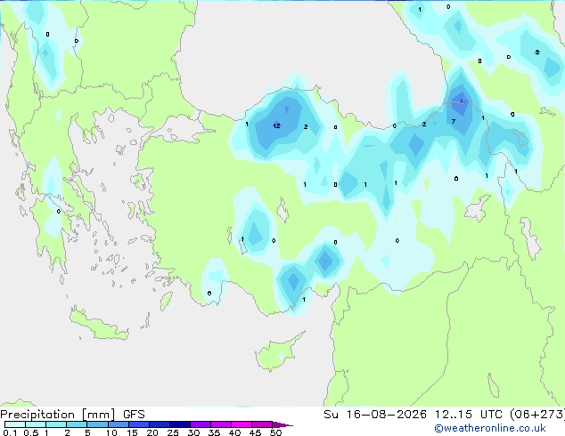Select the 30–35 mm purple legend swatch
565x436 pixels.
pyautogui.click(x=200, y=424)
